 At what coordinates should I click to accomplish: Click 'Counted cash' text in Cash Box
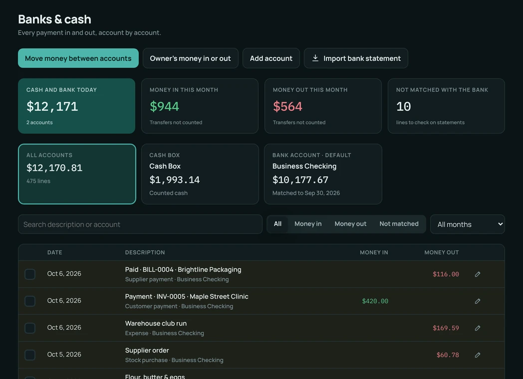168,193
